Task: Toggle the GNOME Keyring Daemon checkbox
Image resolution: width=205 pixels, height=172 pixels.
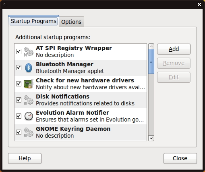Action: [x=19, y=132]
